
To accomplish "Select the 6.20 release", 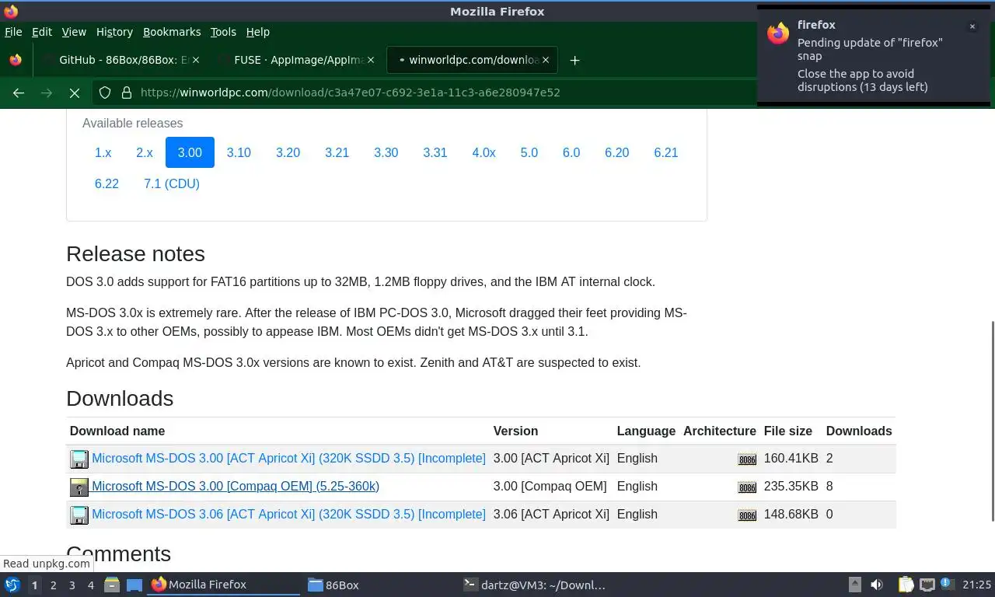I will [617, 152].
